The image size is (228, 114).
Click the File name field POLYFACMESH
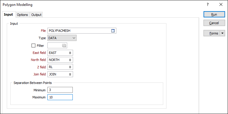pos(80,31)
